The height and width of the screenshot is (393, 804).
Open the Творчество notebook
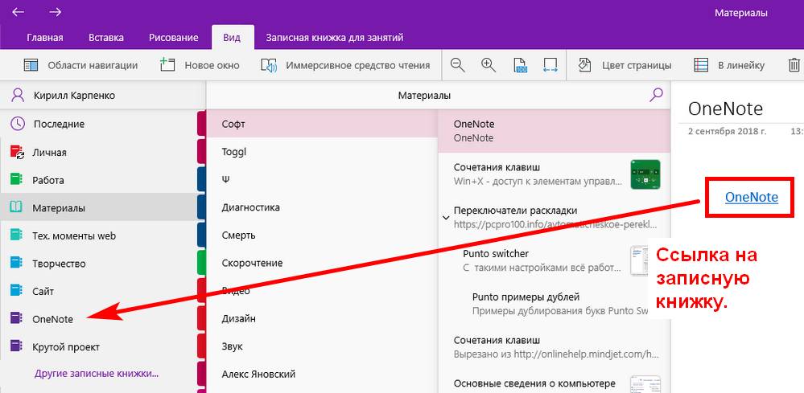[98, 264]
